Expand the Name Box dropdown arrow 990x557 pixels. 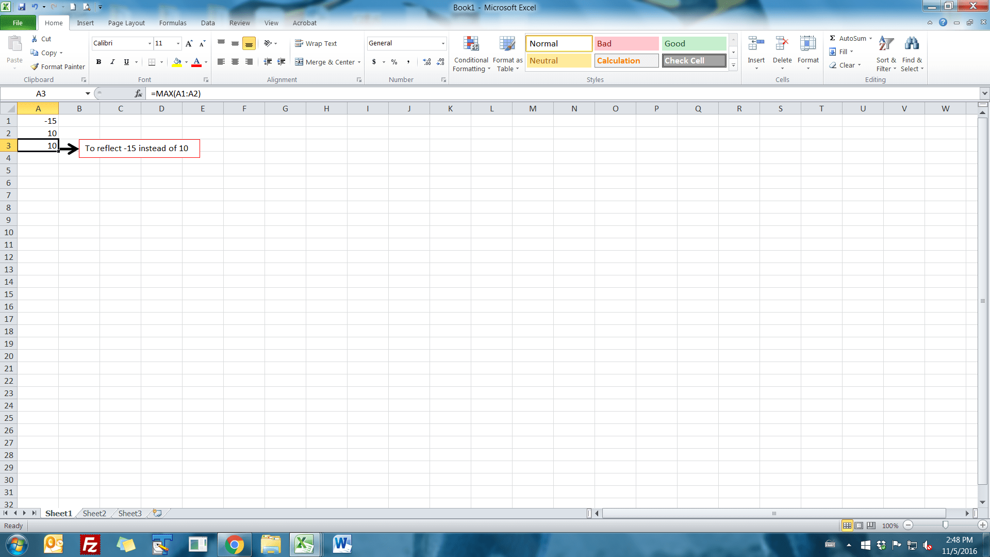(x=88, y=93)
